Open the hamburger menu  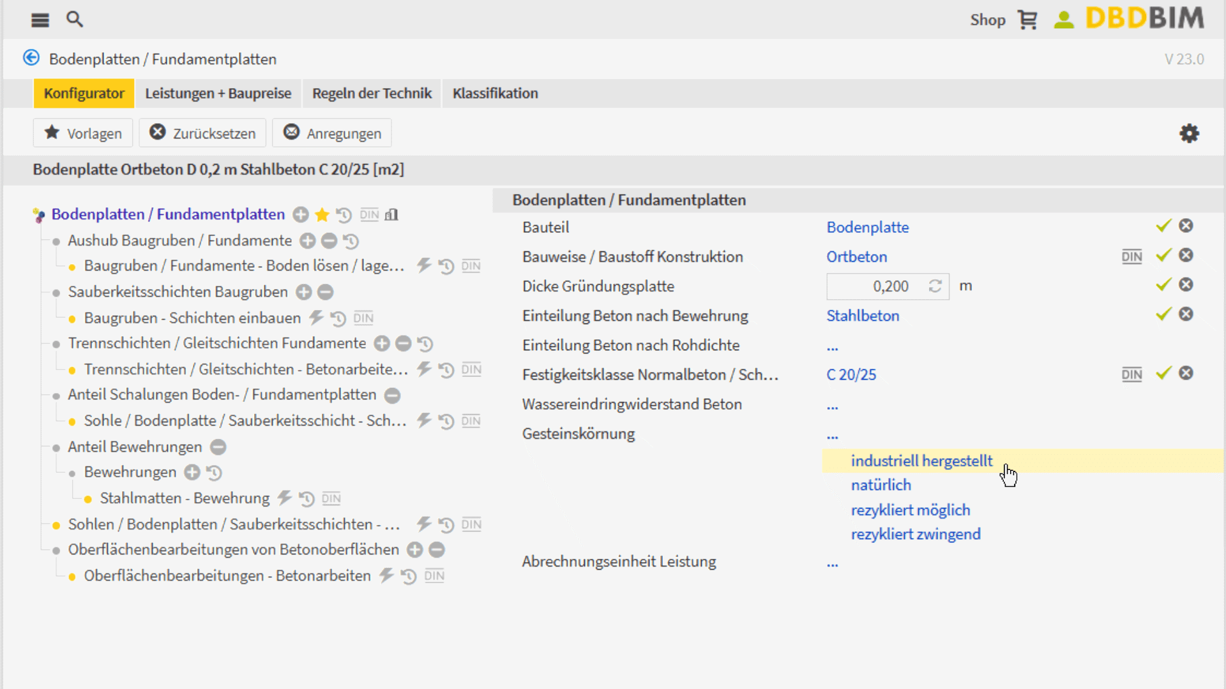[x=40, y=20]
